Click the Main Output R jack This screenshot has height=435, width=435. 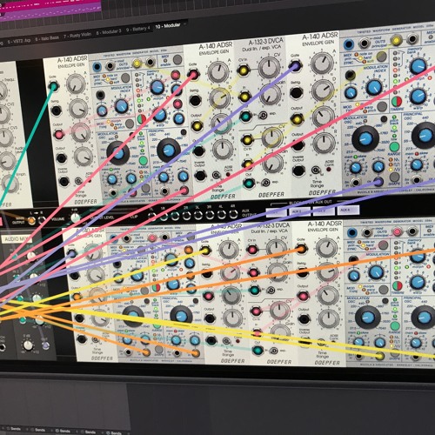click(x=42, y=220)
